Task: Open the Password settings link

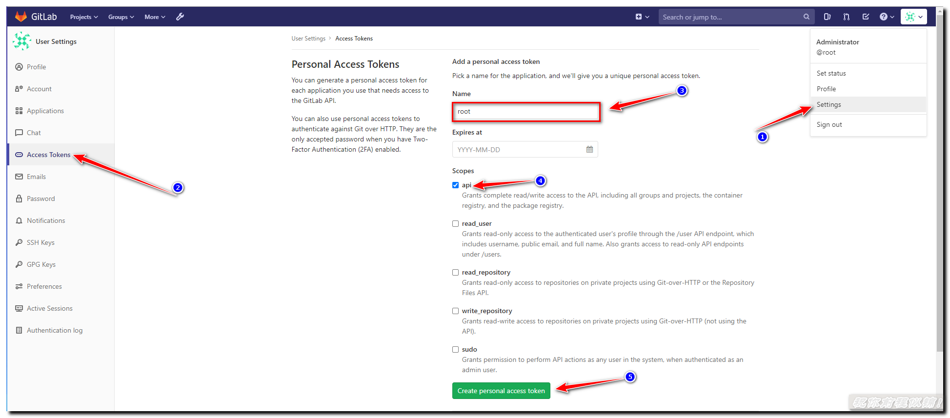Action: [x=40, y=199]
